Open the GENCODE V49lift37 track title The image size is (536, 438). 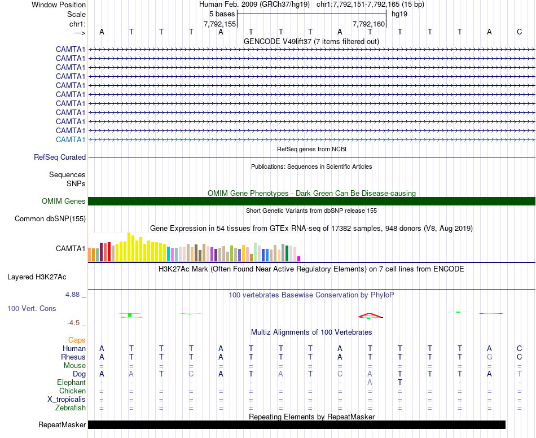pyautogui.click(x=311, y=41)
